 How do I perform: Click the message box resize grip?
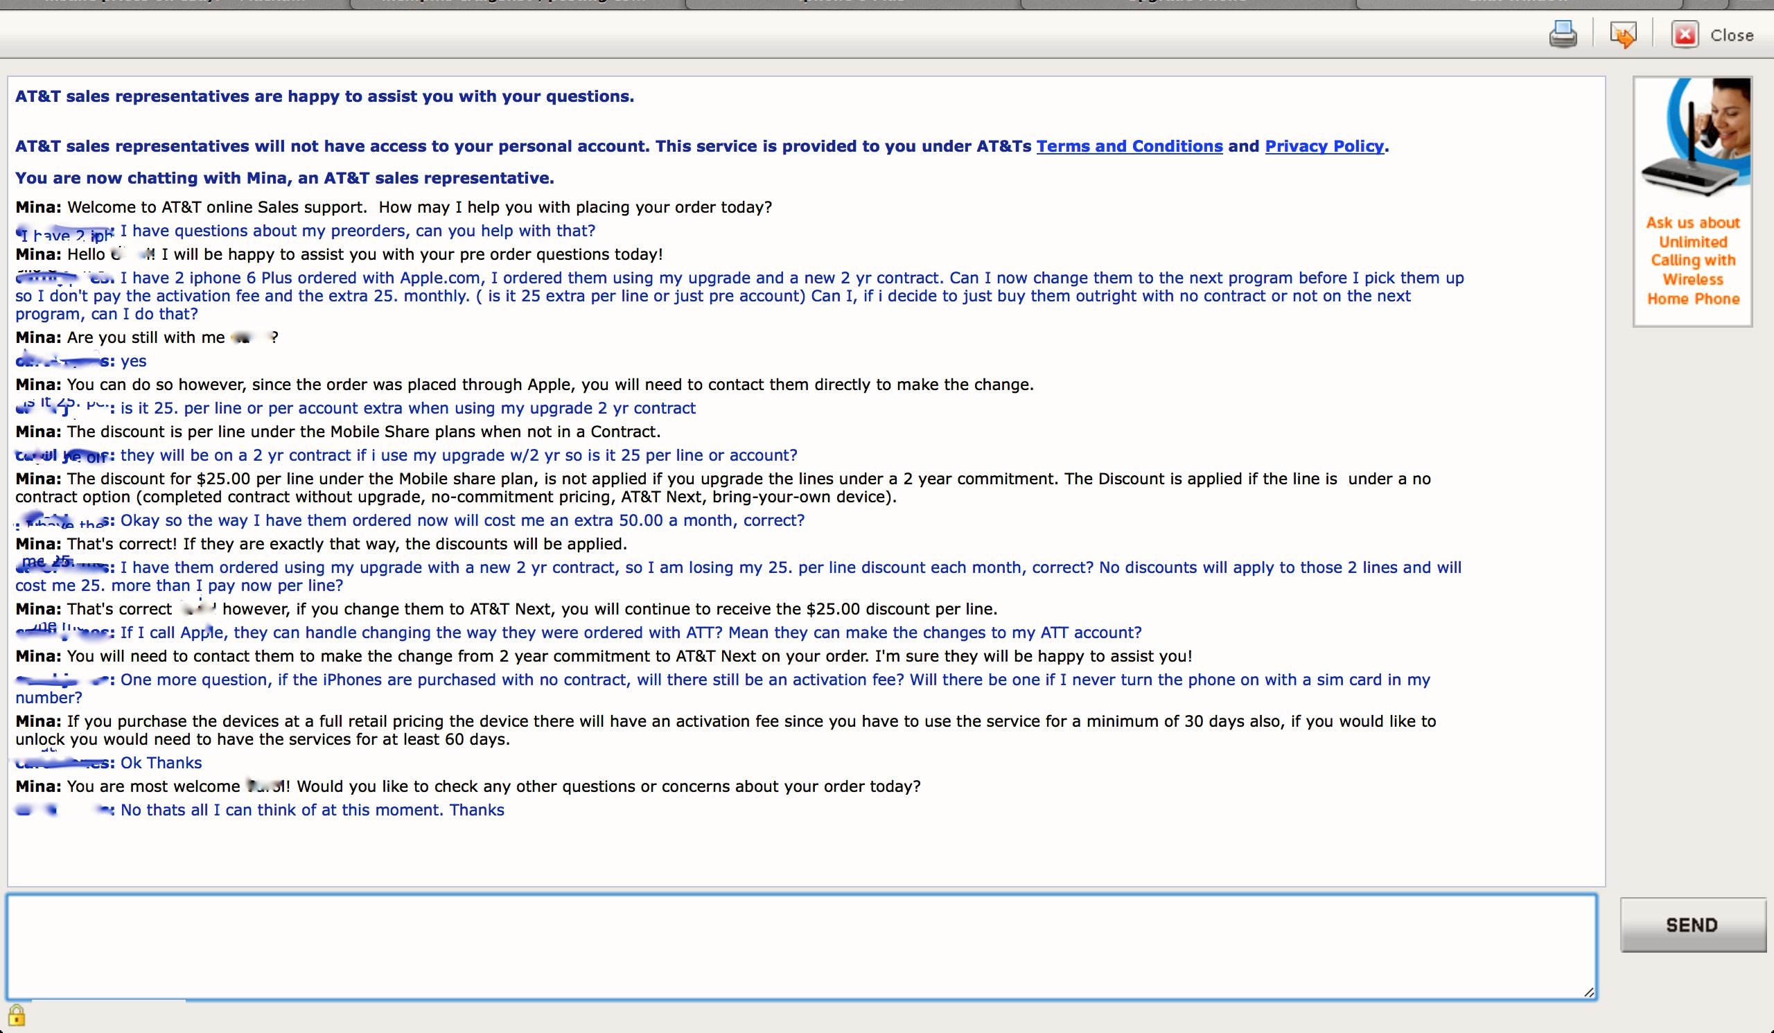pyautogui.click(x=1588, y=992)
